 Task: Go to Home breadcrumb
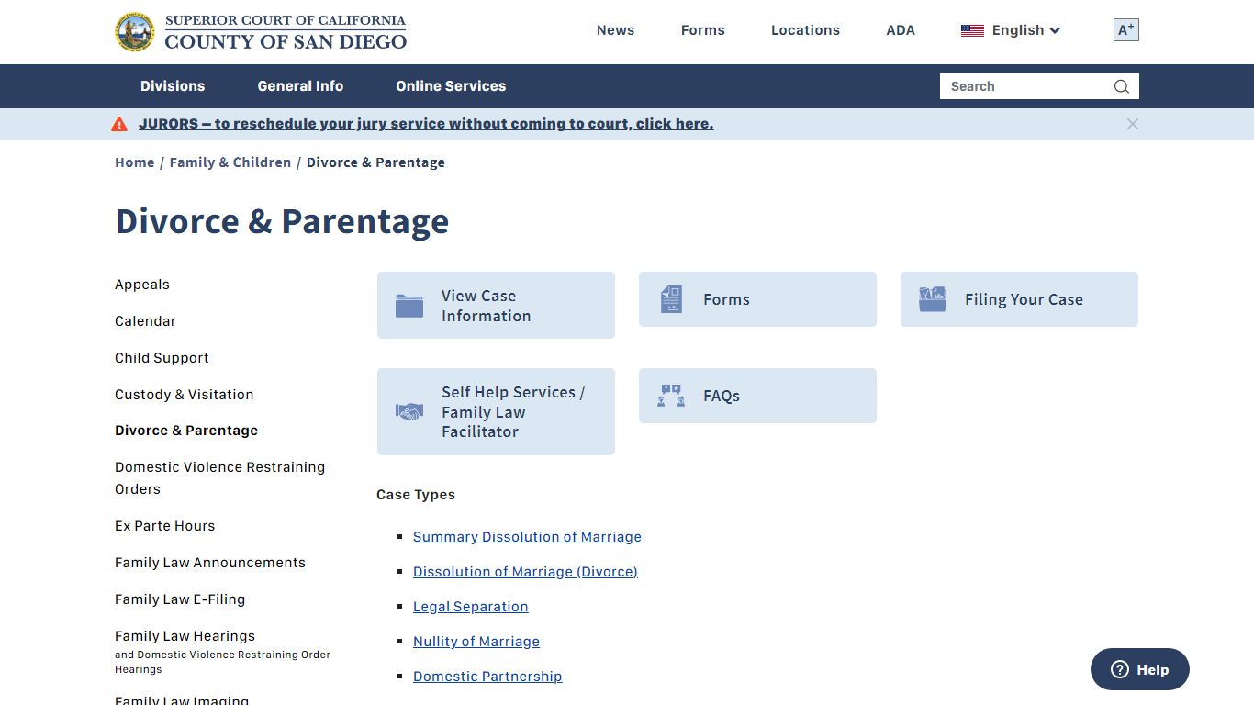pyautogui.click(x=135, y=162)
